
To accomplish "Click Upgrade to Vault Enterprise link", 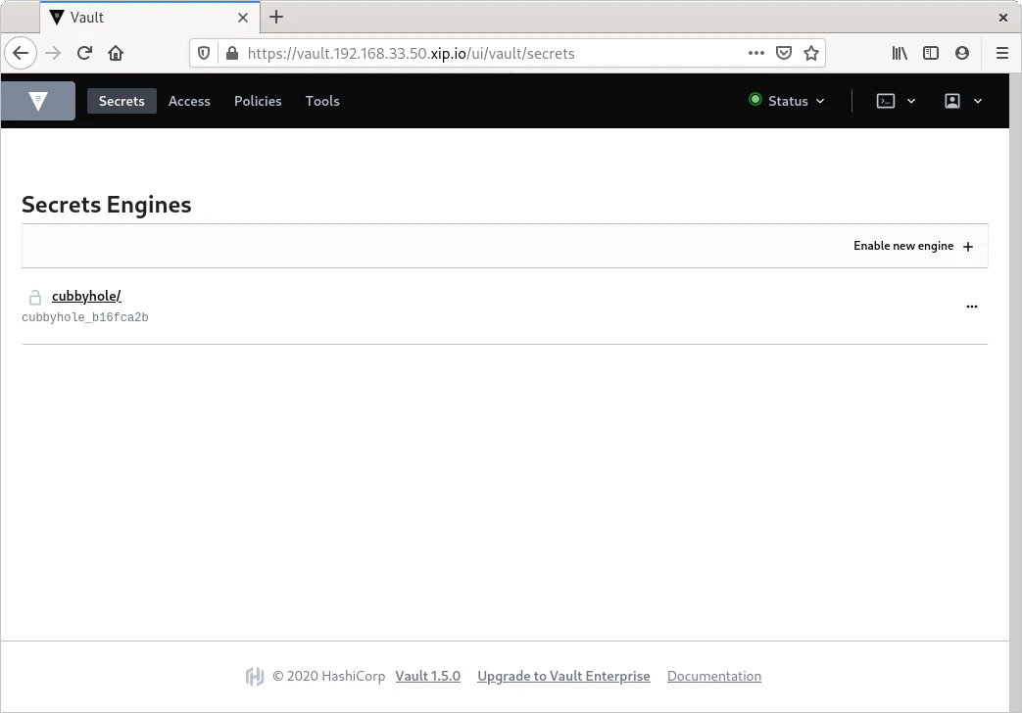I will (x=563, y=676).
